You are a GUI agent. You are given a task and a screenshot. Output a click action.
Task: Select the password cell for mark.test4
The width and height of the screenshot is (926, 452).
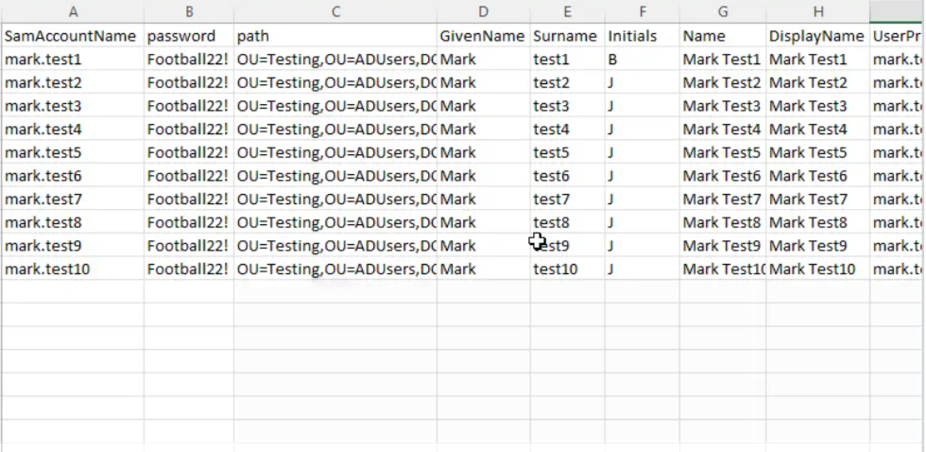[x=189, y=129]
